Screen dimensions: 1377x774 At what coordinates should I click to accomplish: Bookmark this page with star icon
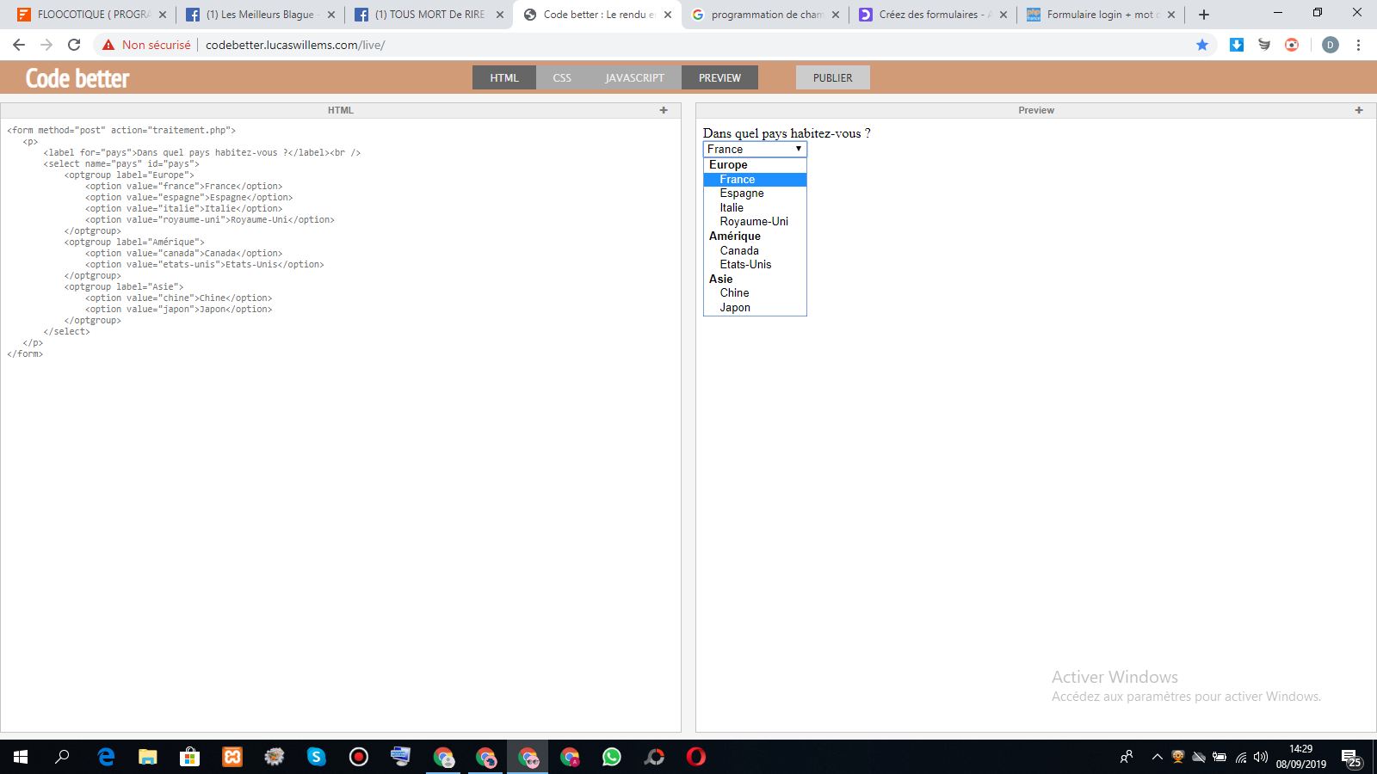(x=1202, y=45)
